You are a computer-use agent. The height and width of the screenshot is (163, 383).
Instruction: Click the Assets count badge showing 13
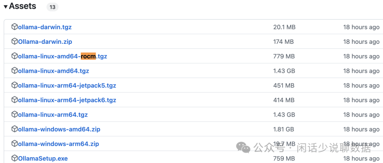click(52, 7)
